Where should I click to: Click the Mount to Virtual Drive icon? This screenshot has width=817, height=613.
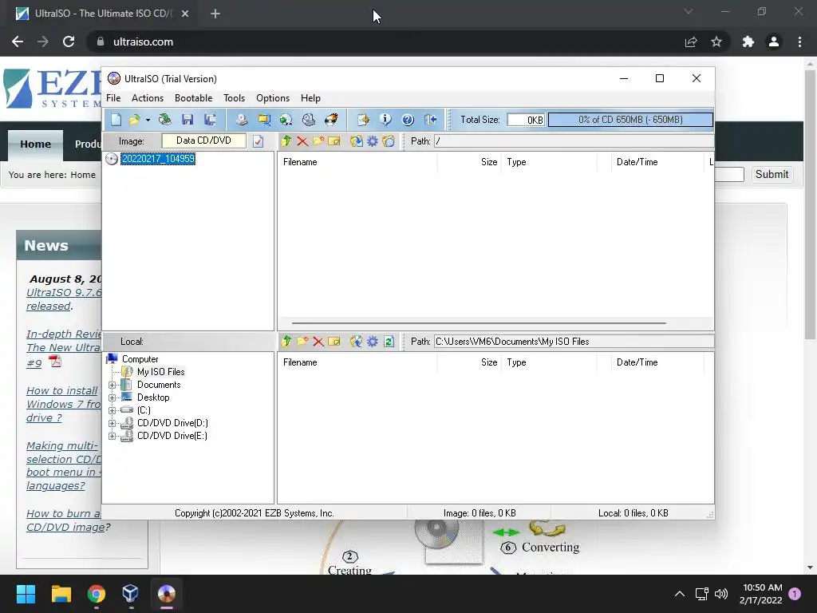tap(309, 120)
